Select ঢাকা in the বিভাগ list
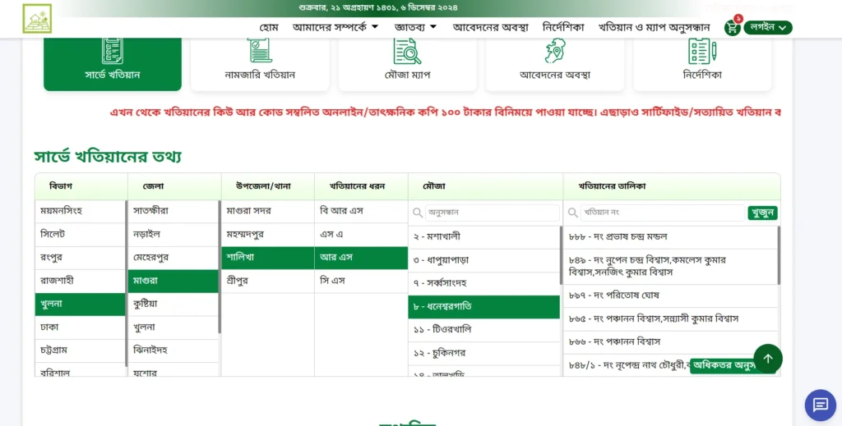The image size is (842, 426). pyautogui.click(x=51, y=327)
